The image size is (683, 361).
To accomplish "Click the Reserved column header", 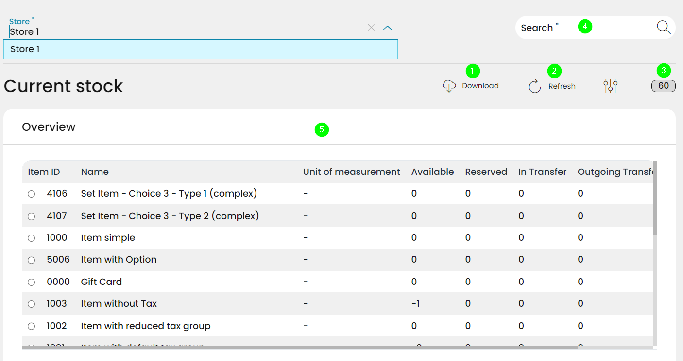I will coord(486,172).
